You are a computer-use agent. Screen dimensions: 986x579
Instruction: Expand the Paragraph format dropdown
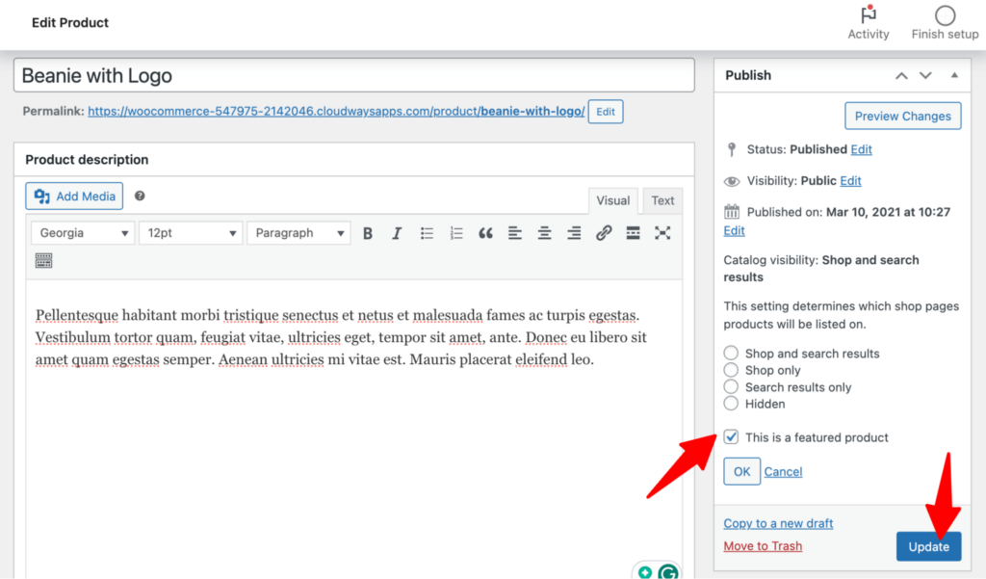pyautogui.click(x=298, y=233)
